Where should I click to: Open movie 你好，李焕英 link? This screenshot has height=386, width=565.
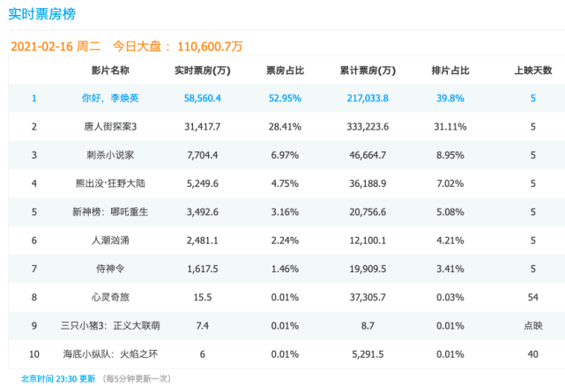(110, 98)
